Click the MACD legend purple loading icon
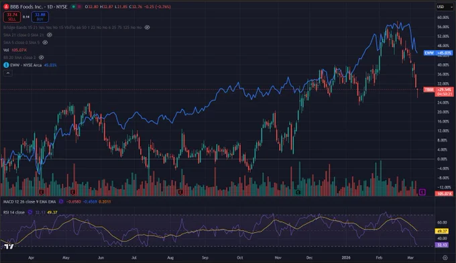456x263 pixels. [61, 201]
